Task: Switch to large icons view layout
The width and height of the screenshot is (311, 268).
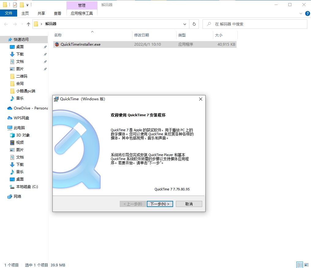Action: [x=306, y=265]
